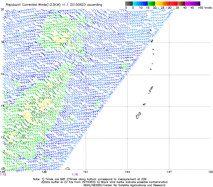
Task: Click the gray 0-5 knots color swatch
Action: [129, 3]
